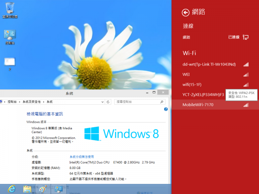Refresh the System window address bar
Image resolution: width=259 pixels, height=194 pixels.
pos(108,102)
